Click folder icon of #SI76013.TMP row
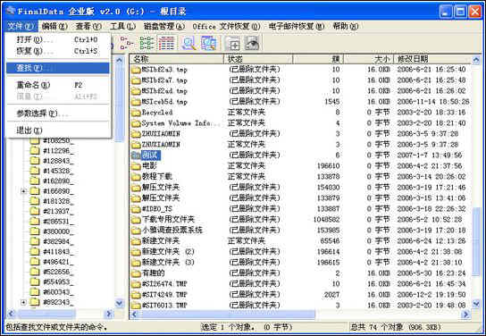Image resolution: width=486 pixels, height=336 pixels. (x=136, y=306)
